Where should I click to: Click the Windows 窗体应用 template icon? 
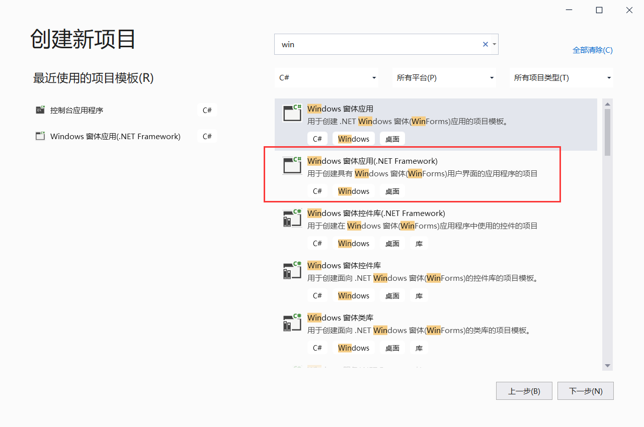click(292, 114)
